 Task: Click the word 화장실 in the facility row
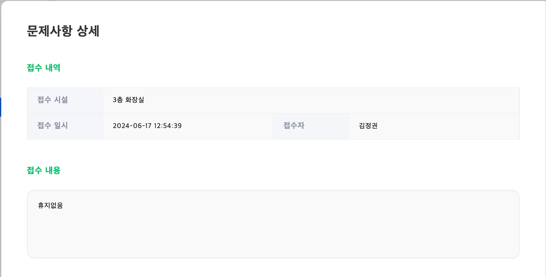(135, 100)
